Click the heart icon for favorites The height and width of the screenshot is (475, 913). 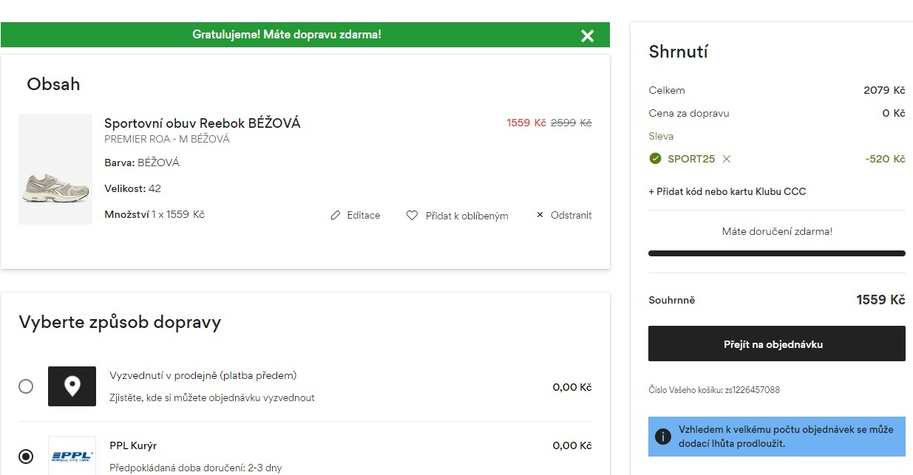coord(413,216)
